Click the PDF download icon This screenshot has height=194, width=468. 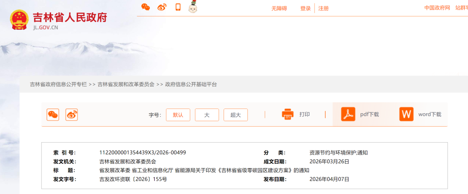348,114
